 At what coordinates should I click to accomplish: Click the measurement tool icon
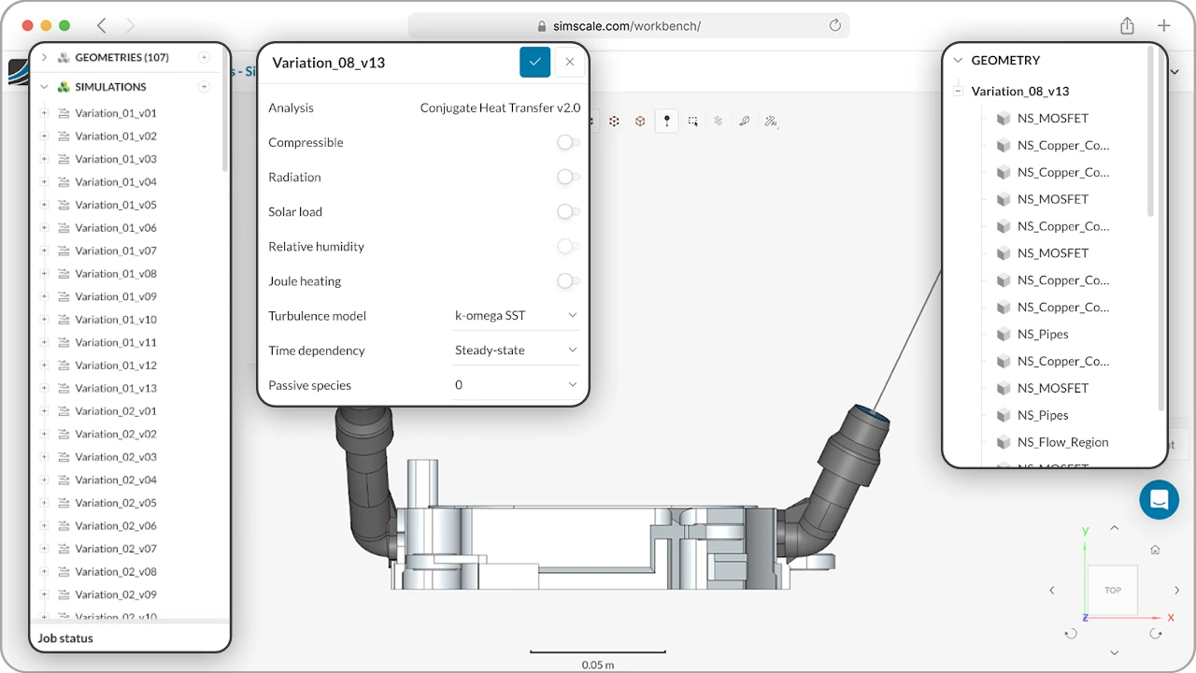pyautogui.click(x=746, y=121)
